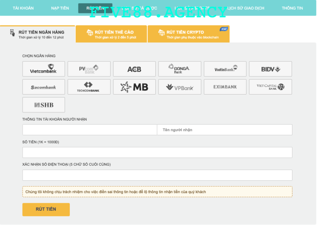
Task: Select the Techcombank logo
Action: pos(89,87)
